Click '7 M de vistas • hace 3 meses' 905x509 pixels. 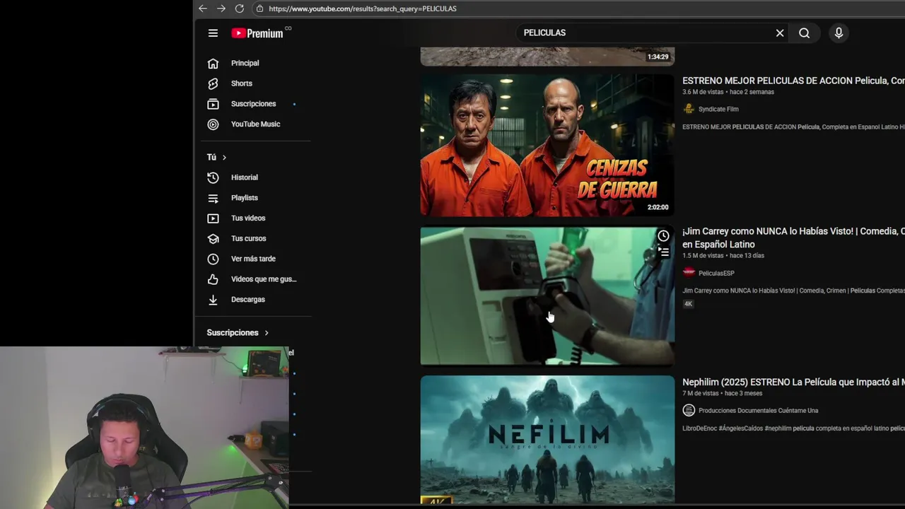tap(723, 393)
